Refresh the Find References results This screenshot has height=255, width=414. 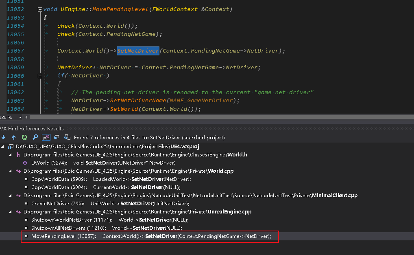pos(24,137)
